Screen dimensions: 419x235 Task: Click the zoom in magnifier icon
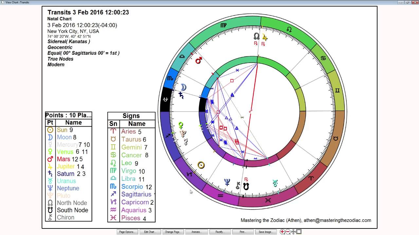tap(282, 232)
